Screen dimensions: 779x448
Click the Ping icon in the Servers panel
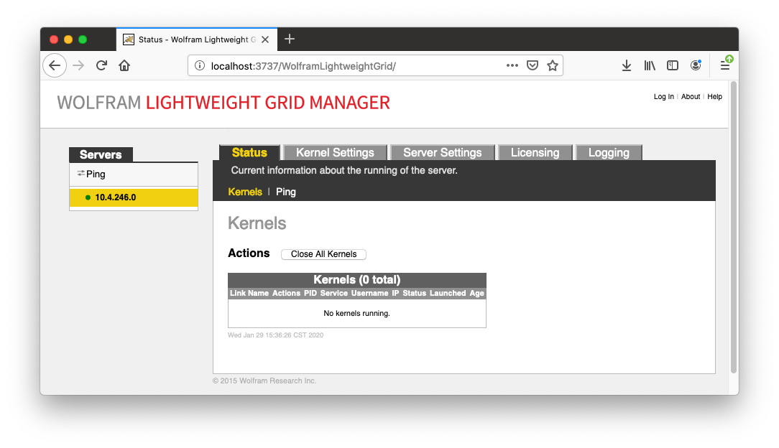tap(80, 174)
